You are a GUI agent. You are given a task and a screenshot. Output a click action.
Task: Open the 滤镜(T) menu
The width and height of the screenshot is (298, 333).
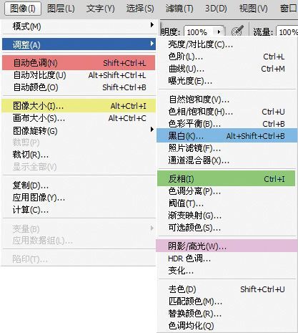(179, 9)
